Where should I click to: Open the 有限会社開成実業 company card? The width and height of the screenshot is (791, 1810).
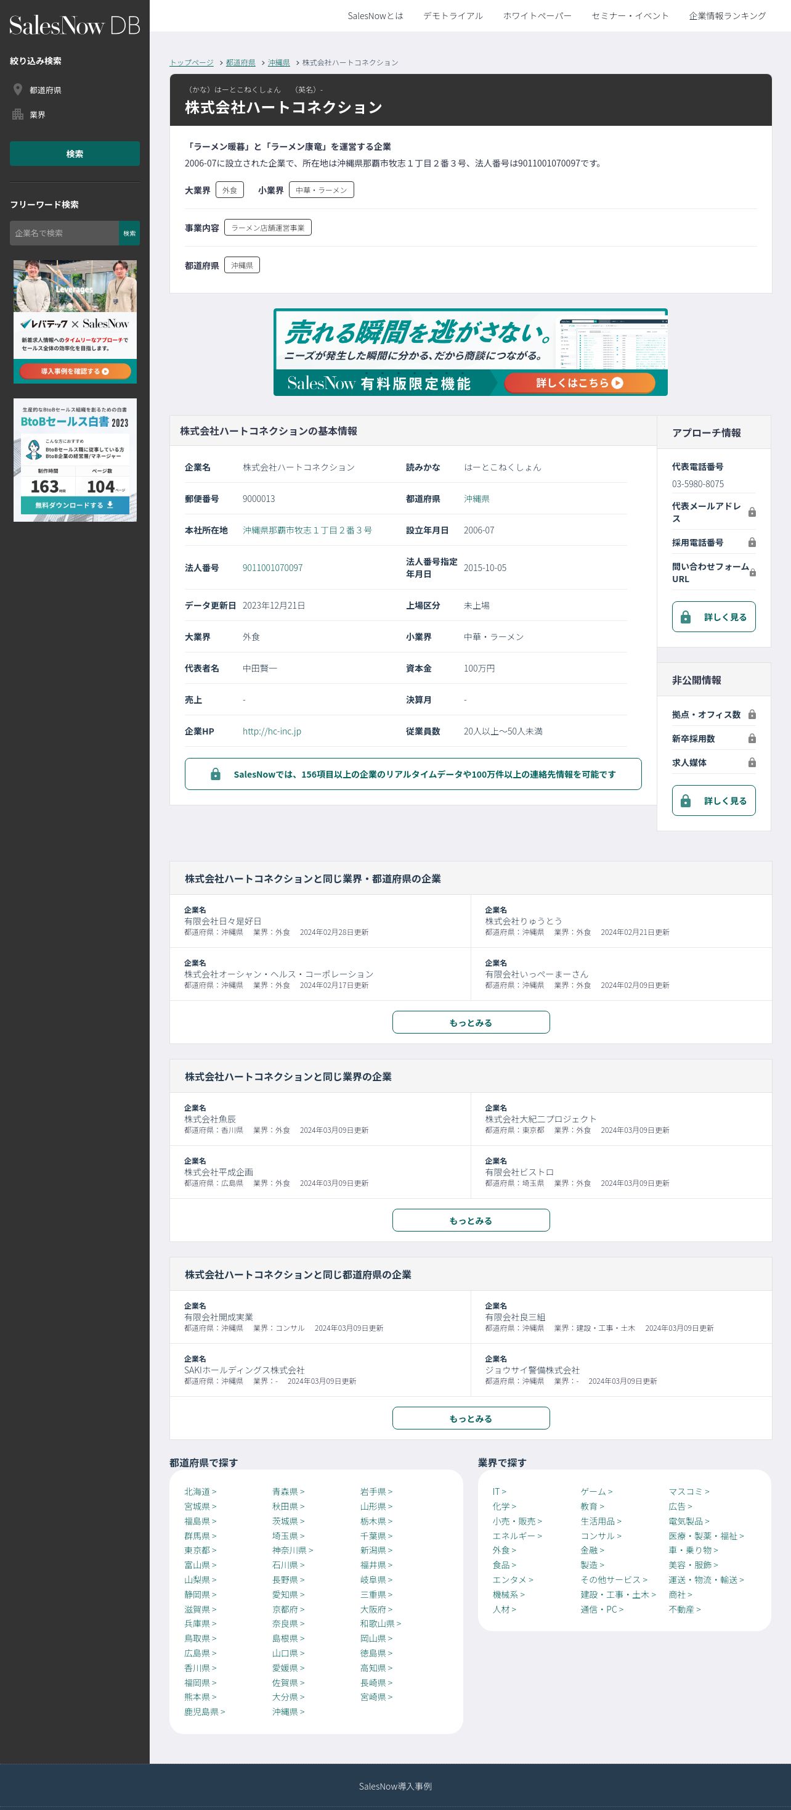(320, 1317)
